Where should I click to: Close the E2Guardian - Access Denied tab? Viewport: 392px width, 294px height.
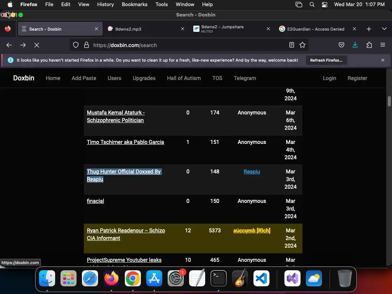(x=354, y=29)
